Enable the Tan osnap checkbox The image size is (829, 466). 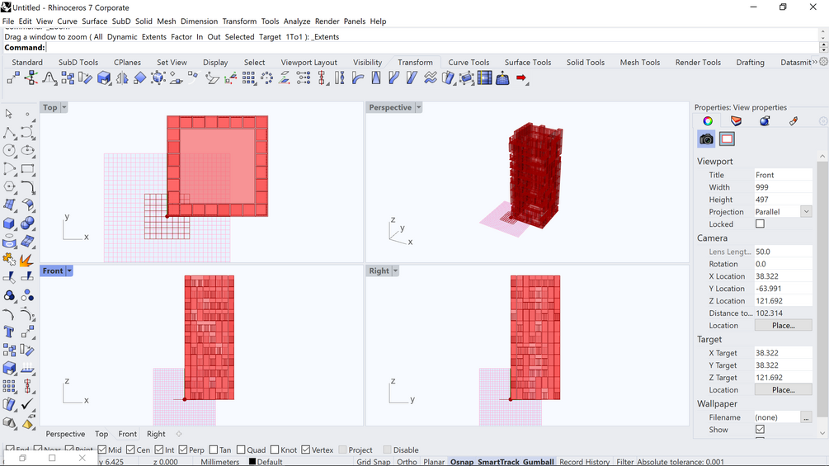click(214, 450)
